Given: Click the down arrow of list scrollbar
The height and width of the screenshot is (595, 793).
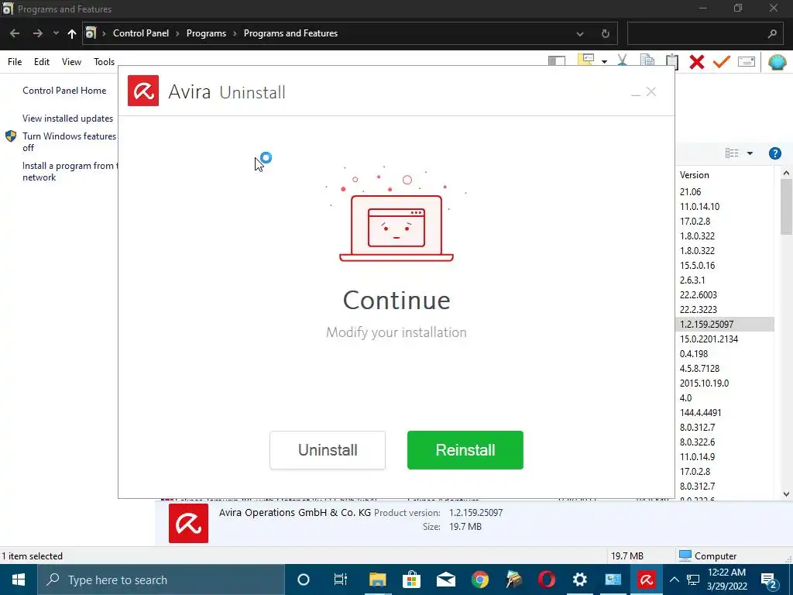Looking at the screenshot, I should point(786,494).
